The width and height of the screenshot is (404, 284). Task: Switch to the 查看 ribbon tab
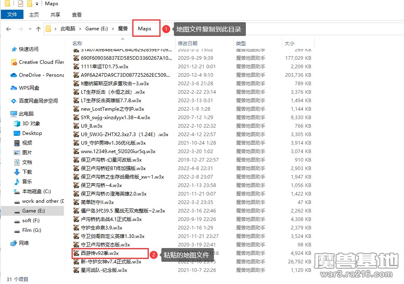(77, 15)
